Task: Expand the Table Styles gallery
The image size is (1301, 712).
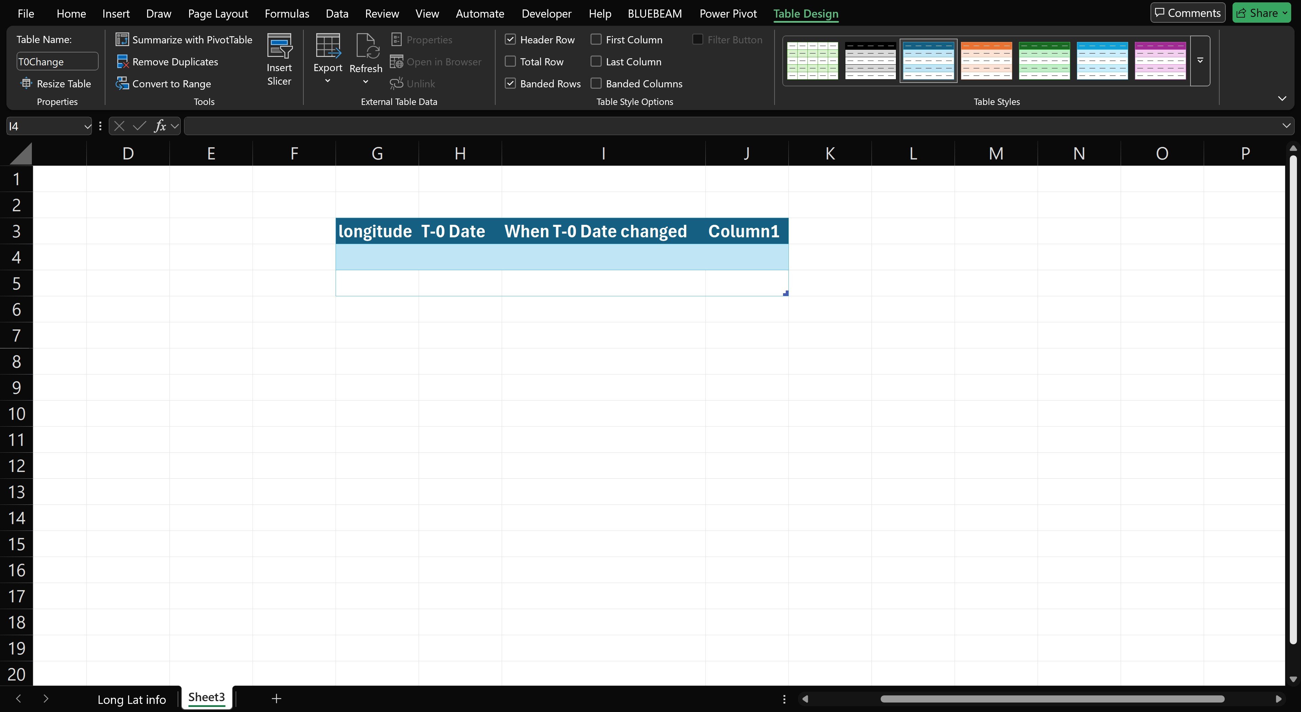Action: [1200, 61]
